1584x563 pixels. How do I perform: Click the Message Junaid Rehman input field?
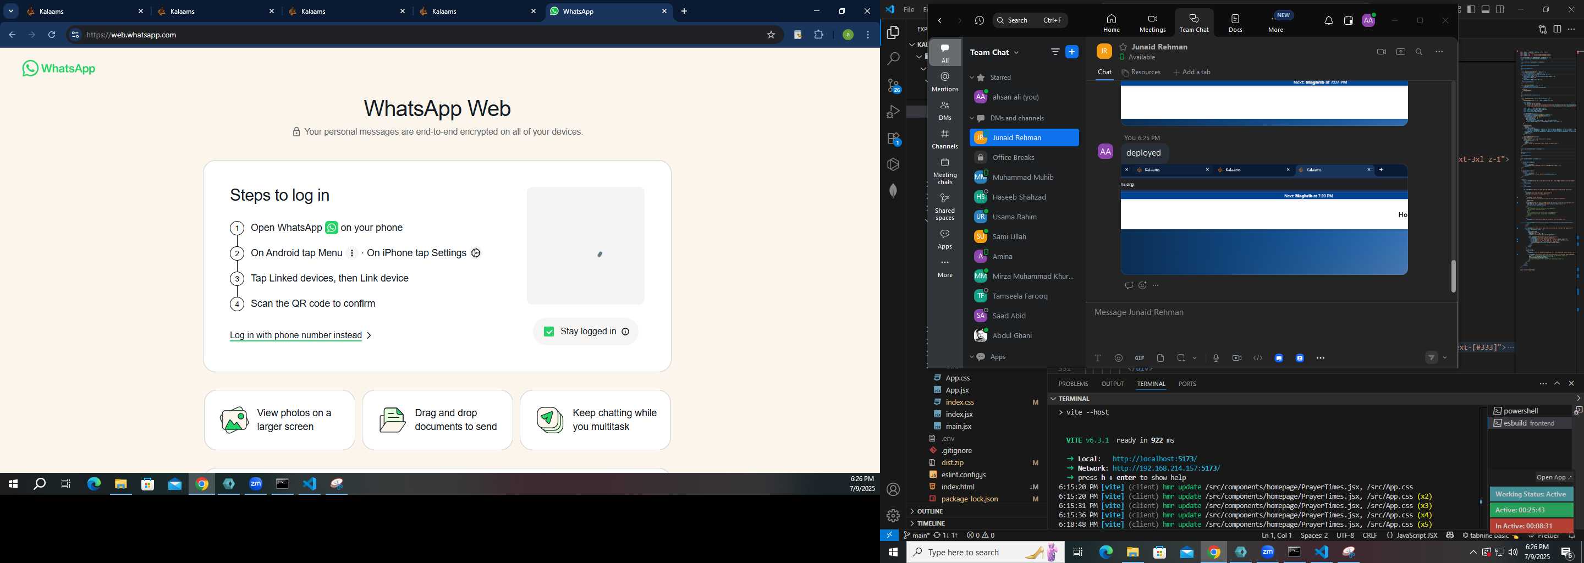tap(1270, 313)
